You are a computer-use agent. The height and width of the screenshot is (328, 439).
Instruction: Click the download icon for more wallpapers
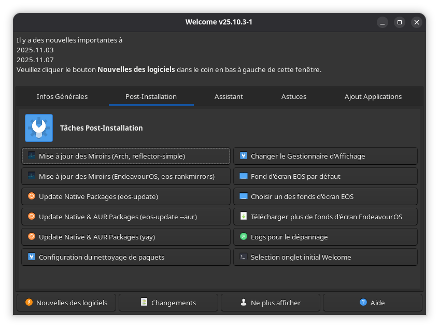point(244,217)
